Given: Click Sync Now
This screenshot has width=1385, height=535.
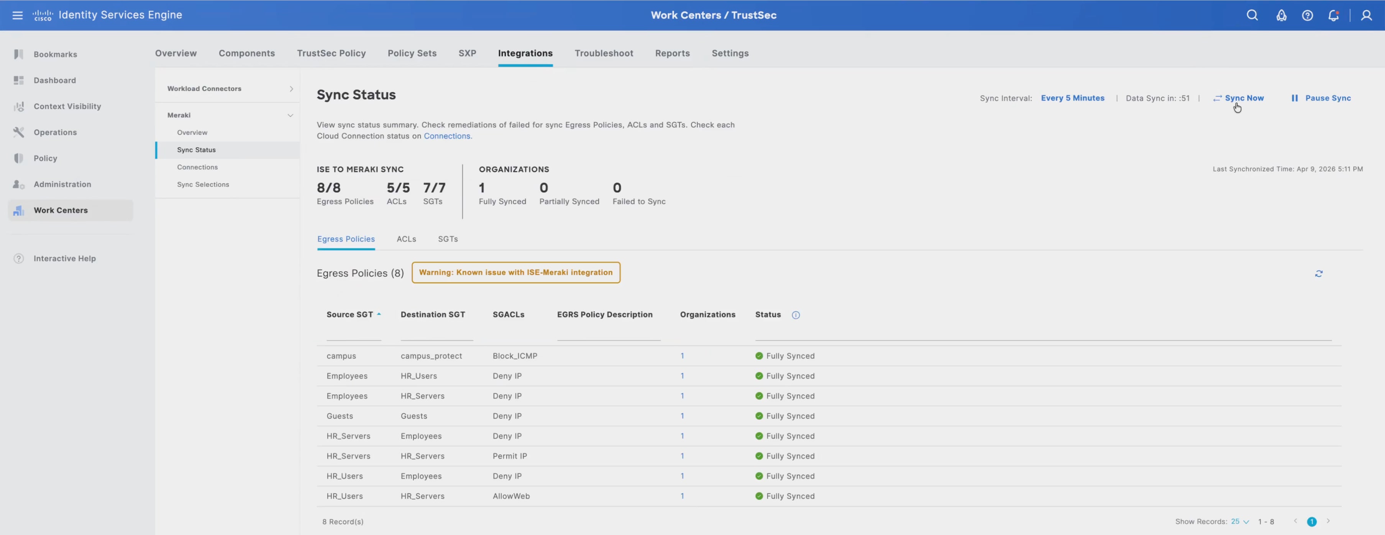Looking at the screenshot, I should pos(1238,98).
